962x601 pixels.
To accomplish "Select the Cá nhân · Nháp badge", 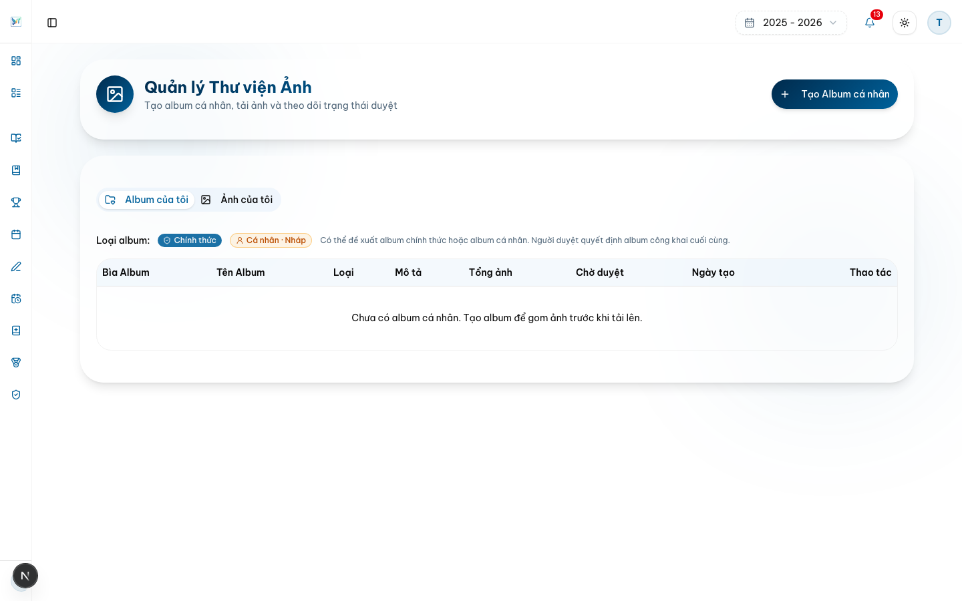I will [x=271, y=240].
